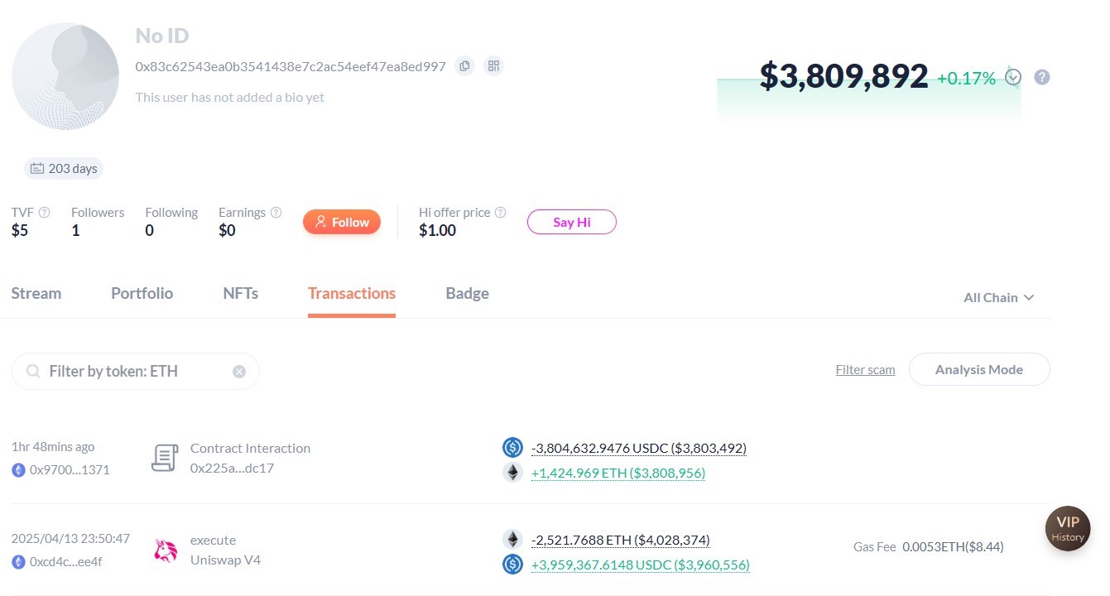1110x596 pixels.
Task: Click the USDC coin icon on the first transaction
Action: (512, 447)
